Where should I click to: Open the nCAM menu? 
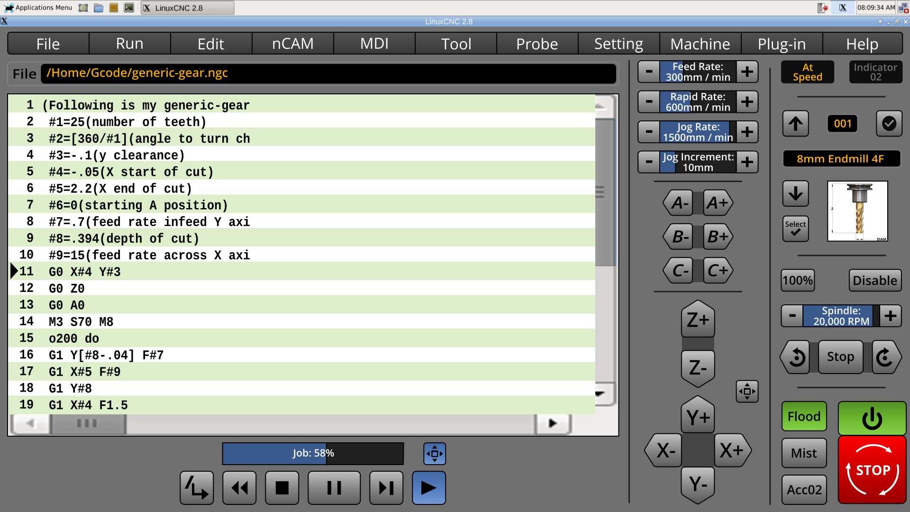(293, 44)
